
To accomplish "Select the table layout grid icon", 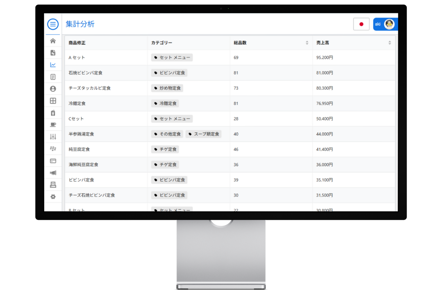I will (x=53, y=101).
